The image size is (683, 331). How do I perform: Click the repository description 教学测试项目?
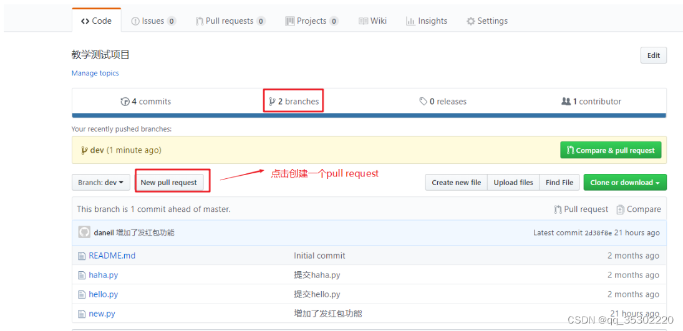(100, 54)
